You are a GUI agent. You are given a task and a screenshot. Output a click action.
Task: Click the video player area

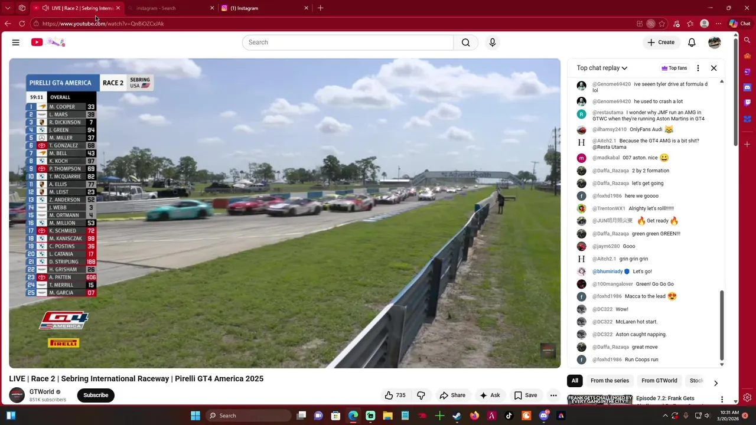click(x=285, y=213)
